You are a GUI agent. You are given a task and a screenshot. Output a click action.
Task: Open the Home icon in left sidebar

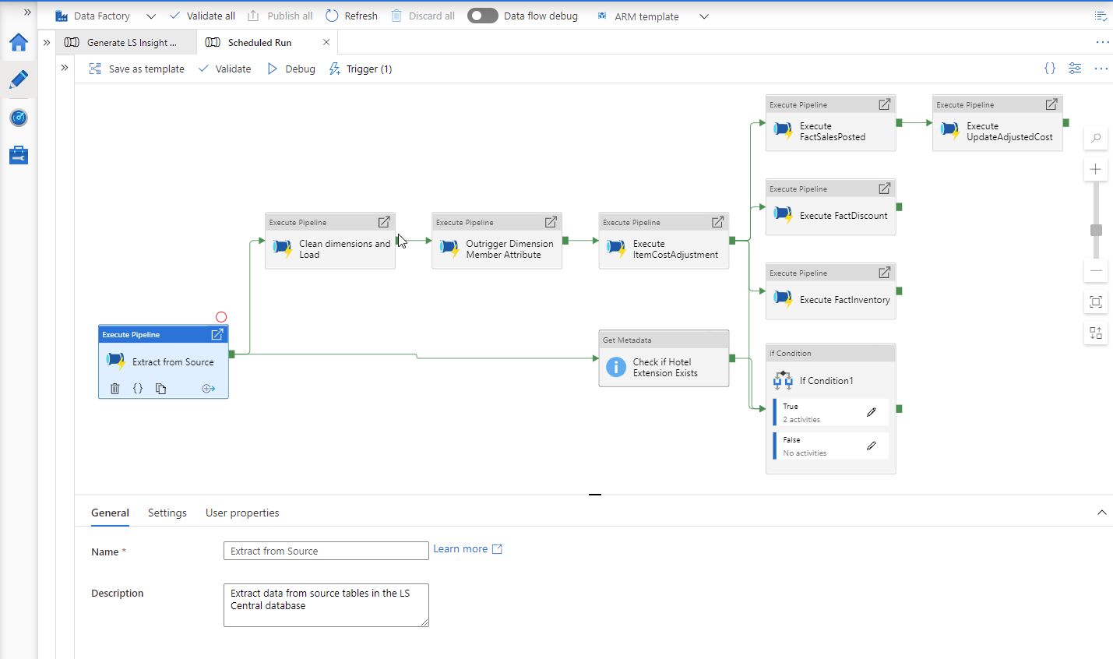point(19,43)
